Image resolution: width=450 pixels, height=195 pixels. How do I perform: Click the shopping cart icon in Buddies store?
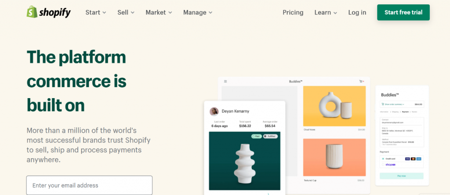click(362, 82)
